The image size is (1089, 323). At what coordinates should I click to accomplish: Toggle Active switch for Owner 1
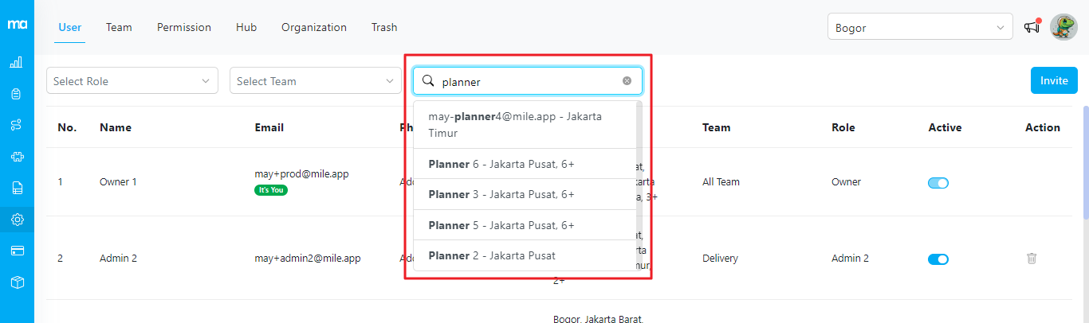pyautogui.click(x=938, y=183)
